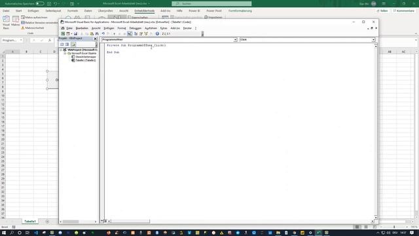Open the Datei menu in VBA editor

69,28
